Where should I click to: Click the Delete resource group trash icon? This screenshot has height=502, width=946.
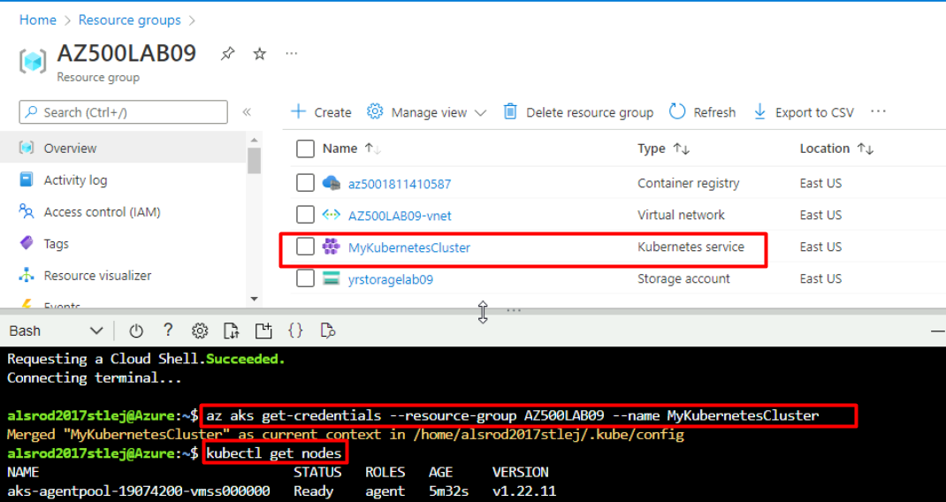coord(510,111)
